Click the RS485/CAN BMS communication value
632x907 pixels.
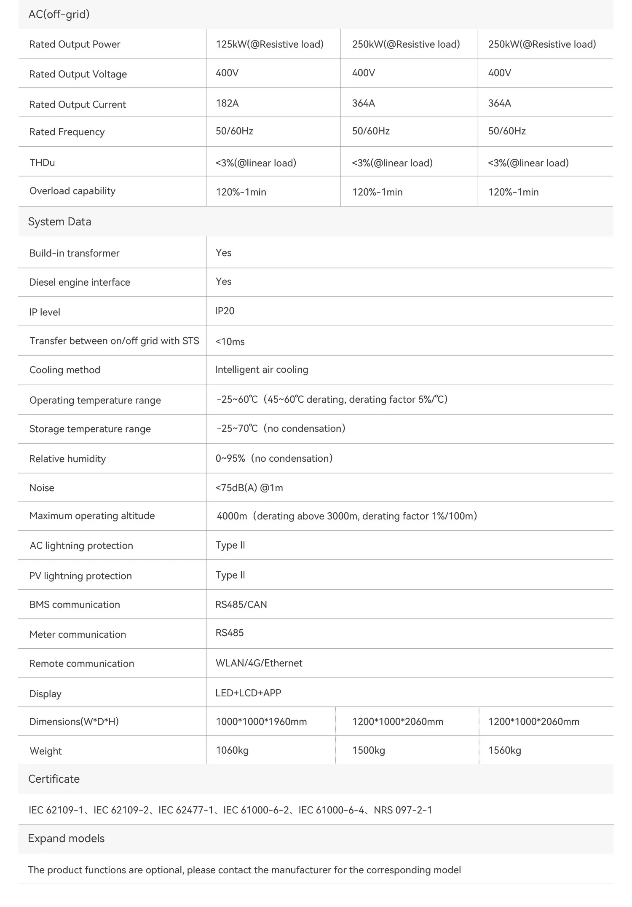(241, 605)
